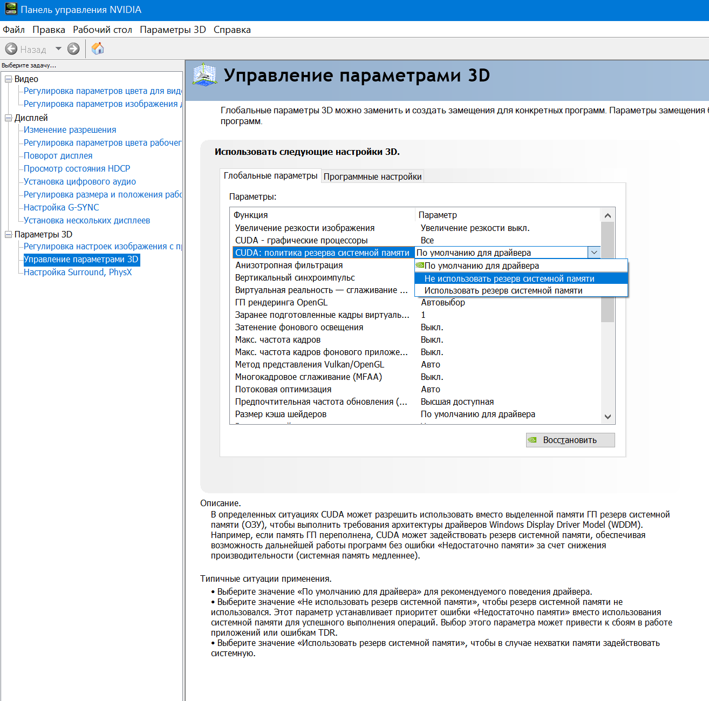This screenshot has height=701, width=709.
Task: Select the CUDA - графические процессоры row
Action: coord(415,241)
